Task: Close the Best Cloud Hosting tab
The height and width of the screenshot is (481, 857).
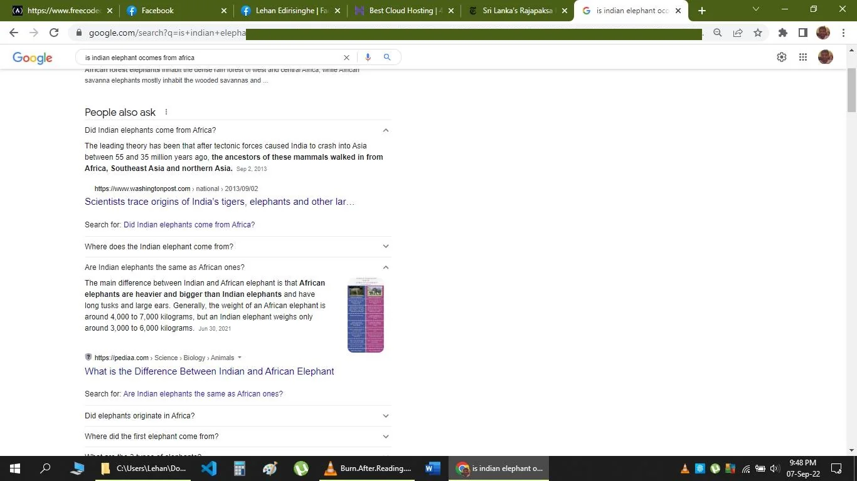Action: coord(451,11)
